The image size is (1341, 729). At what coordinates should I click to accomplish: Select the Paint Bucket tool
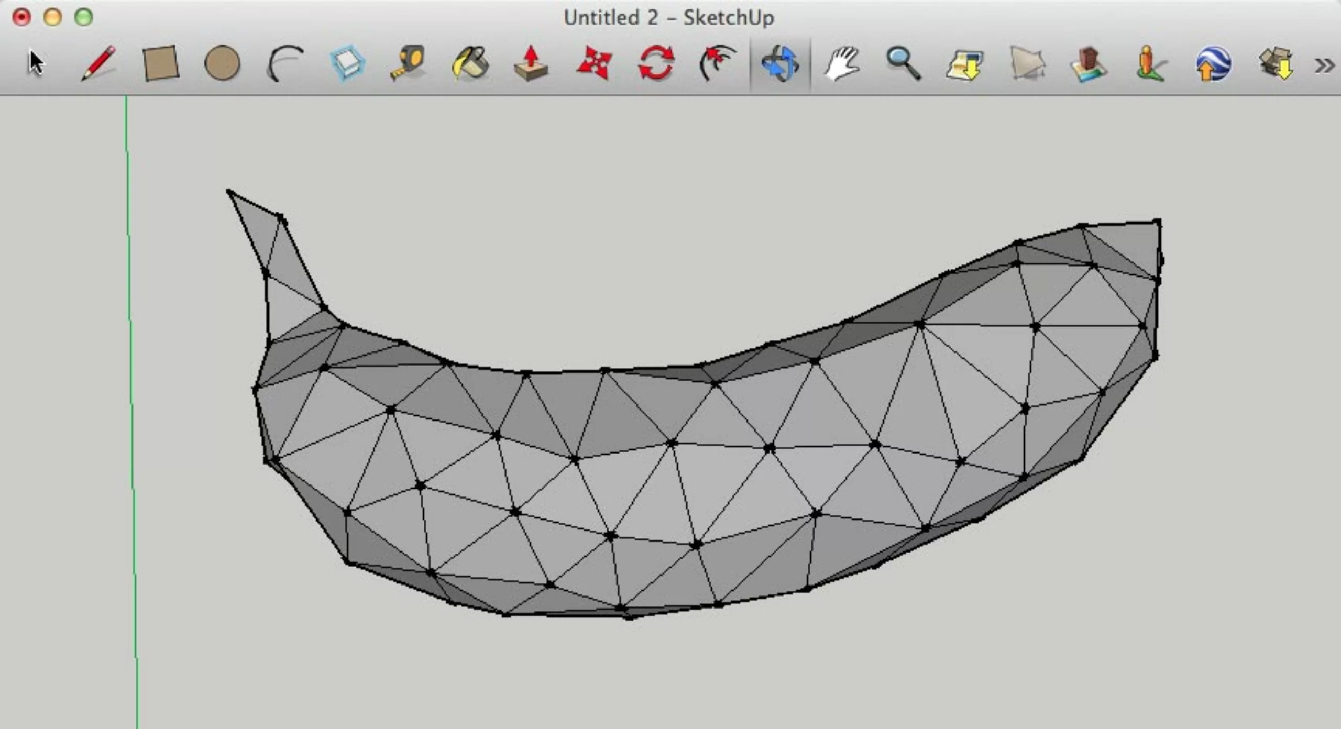470,63
